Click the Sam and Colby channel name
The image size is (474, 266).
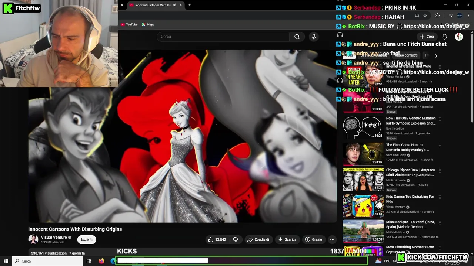(396, 155)
